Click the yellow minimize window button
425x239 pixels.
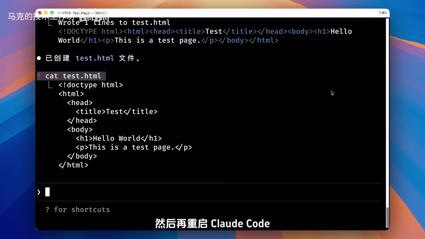46,13
